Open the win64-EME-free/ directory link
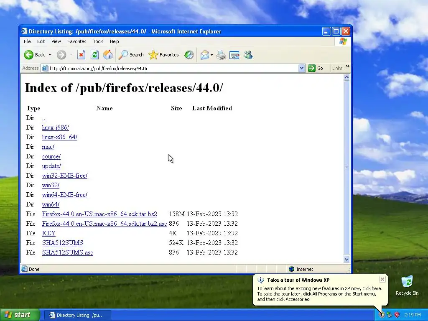This screenshot has height=321, width=428. tap(65, 195)
